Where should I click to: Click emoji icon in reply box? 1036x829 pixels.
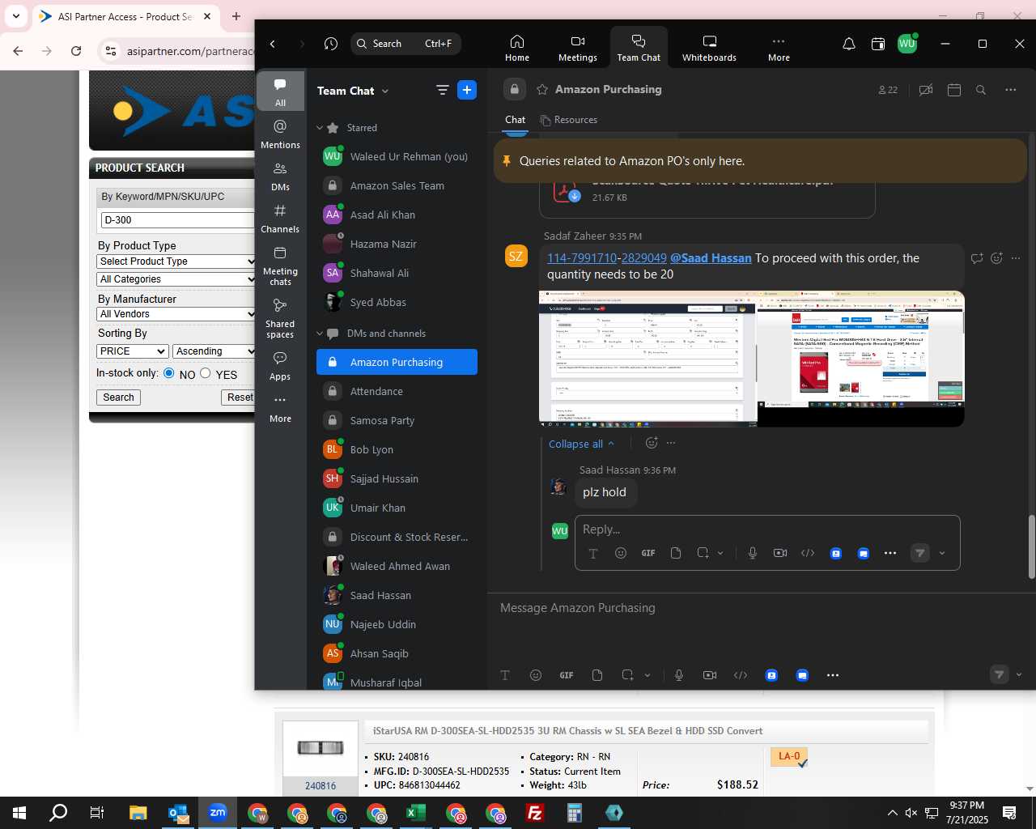pyautogui.click(x=621, y=553)
